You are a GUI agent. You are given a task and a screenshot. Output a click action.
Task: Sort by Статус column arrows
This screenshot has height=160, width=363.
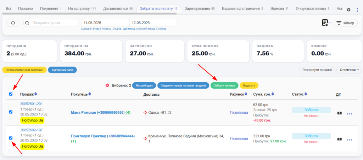[x=306, y=94]
